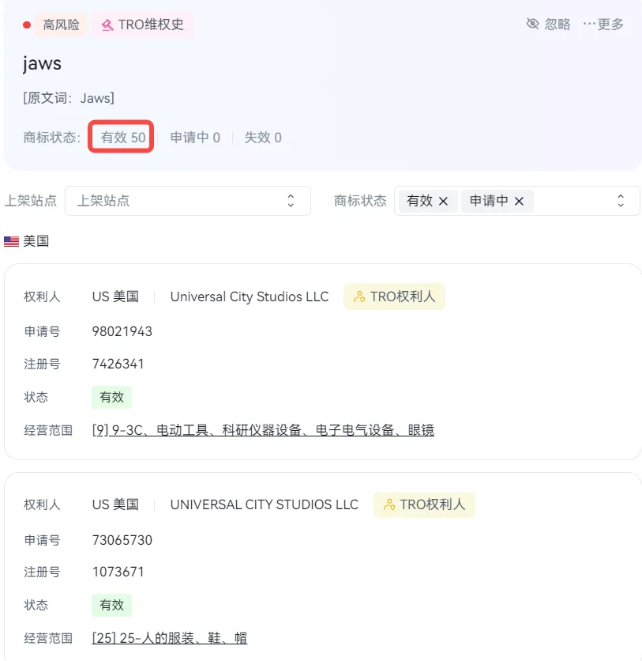Click registration number 7426341
The image size is (642, 661).
pyautogui.click(x=118, y=364)
